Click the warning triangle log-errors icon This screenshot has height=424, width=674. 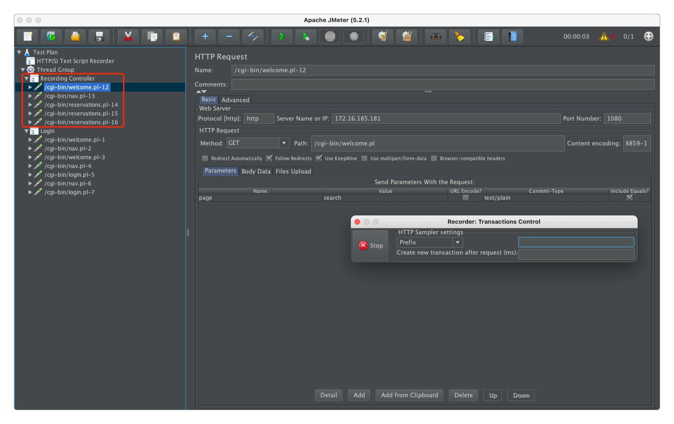pos(604,36)
